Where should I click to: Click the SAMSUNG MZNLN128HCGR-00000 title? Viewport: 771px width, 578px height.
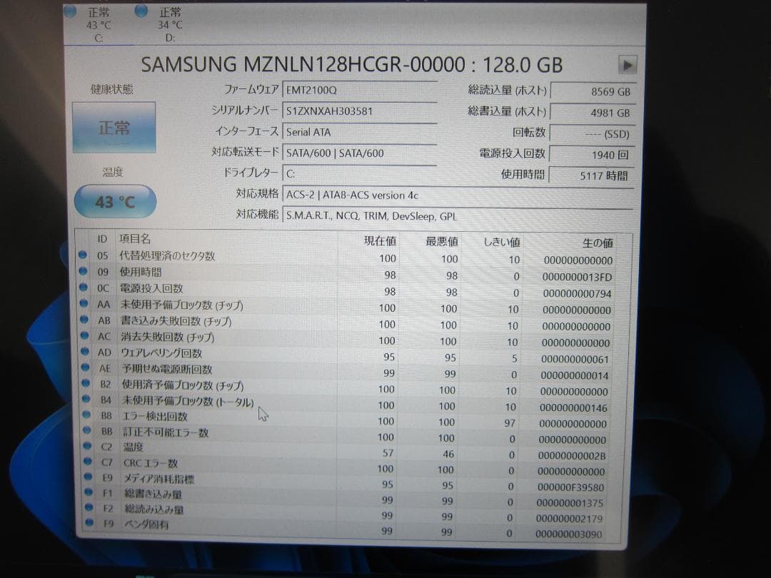[x=303, y=65]
